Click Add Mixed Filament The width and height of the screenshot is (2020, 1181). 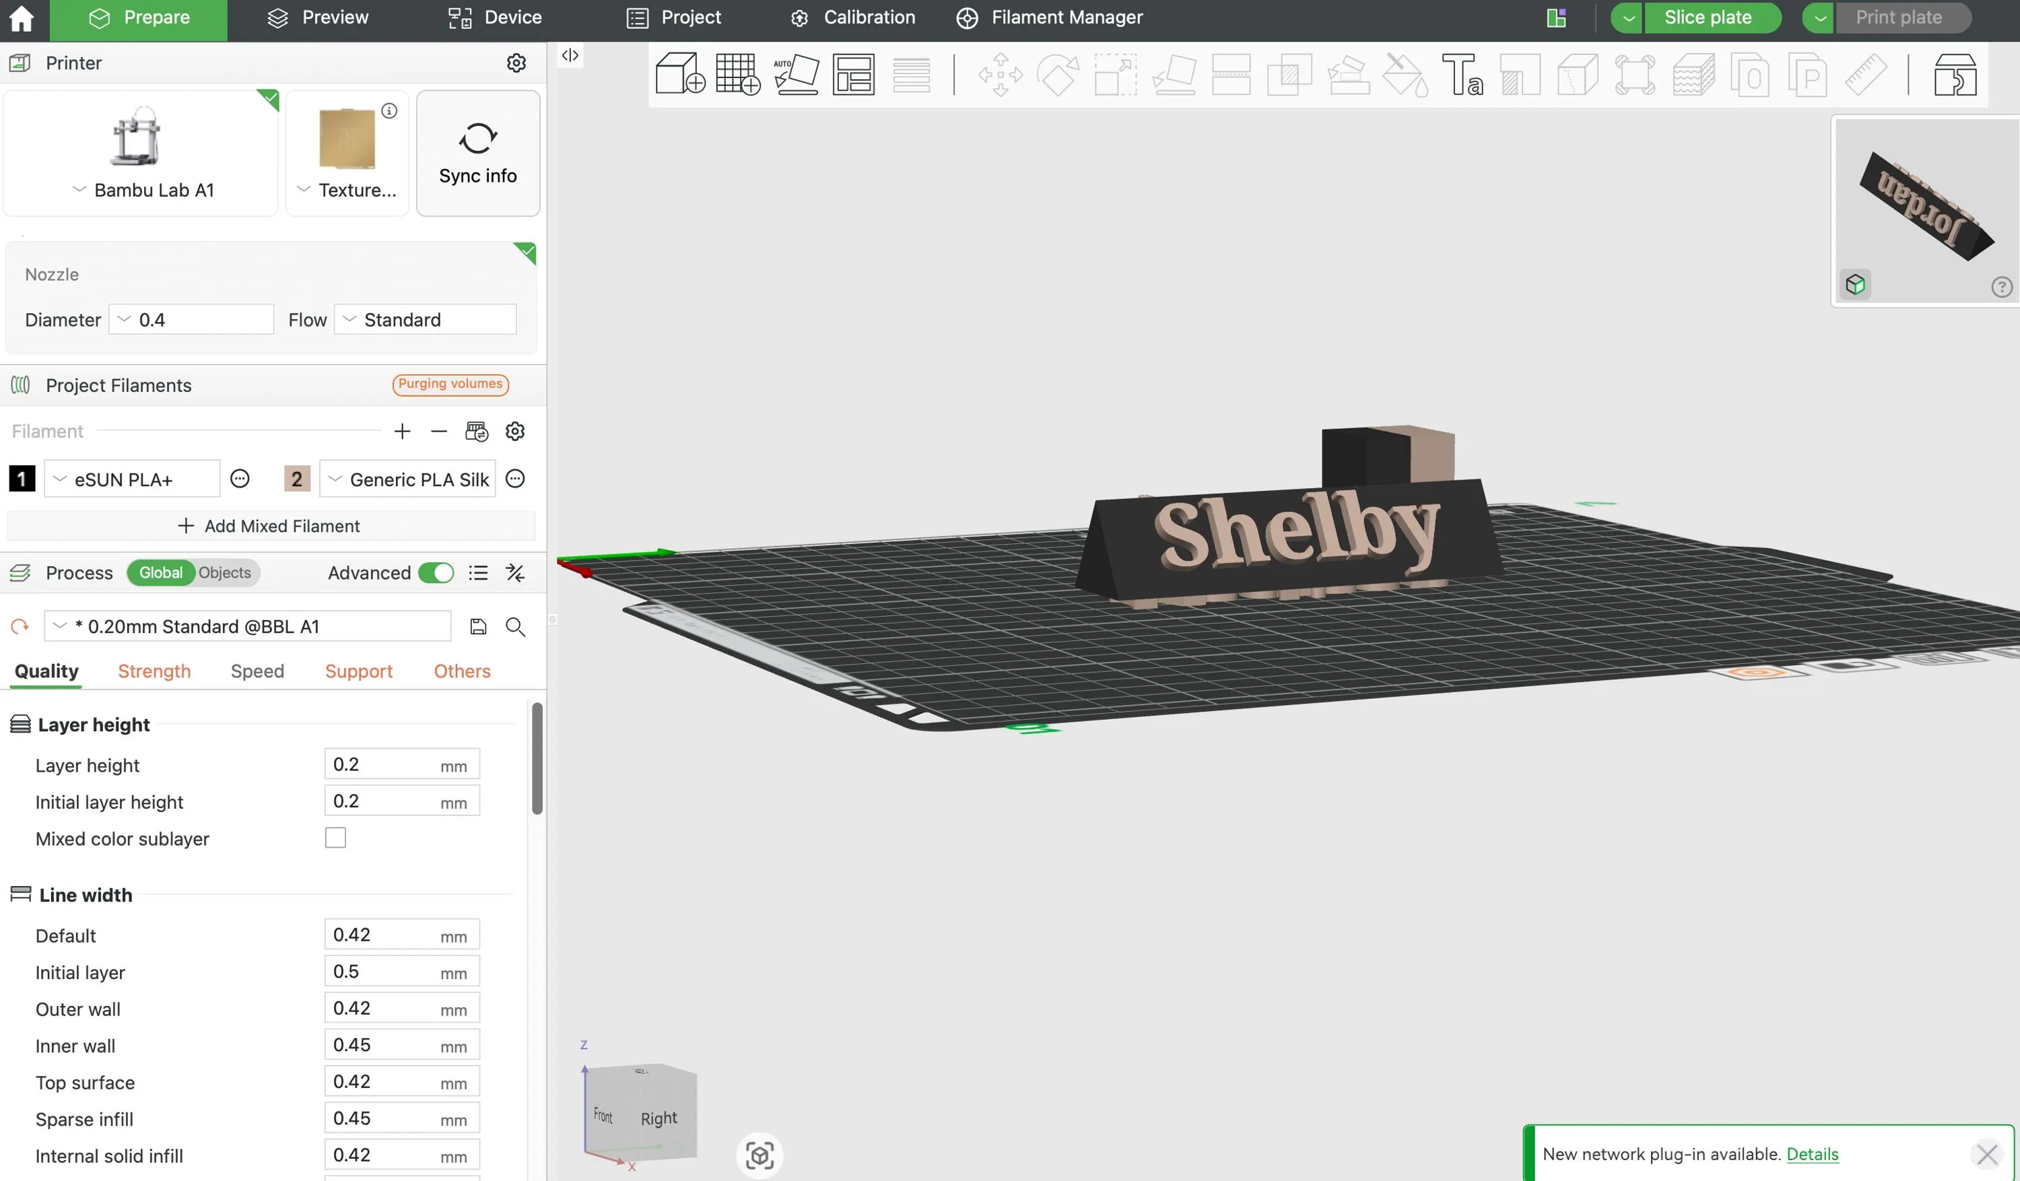tap(269, 526)
